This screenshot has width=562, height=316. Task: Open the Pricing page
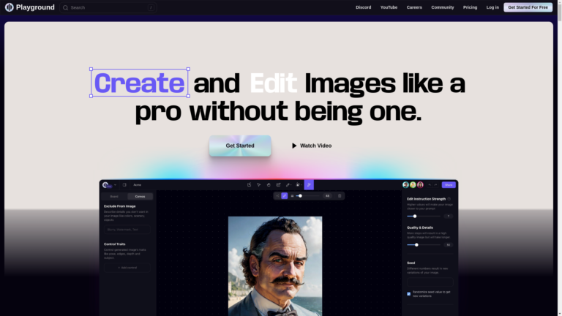(470, 7)
